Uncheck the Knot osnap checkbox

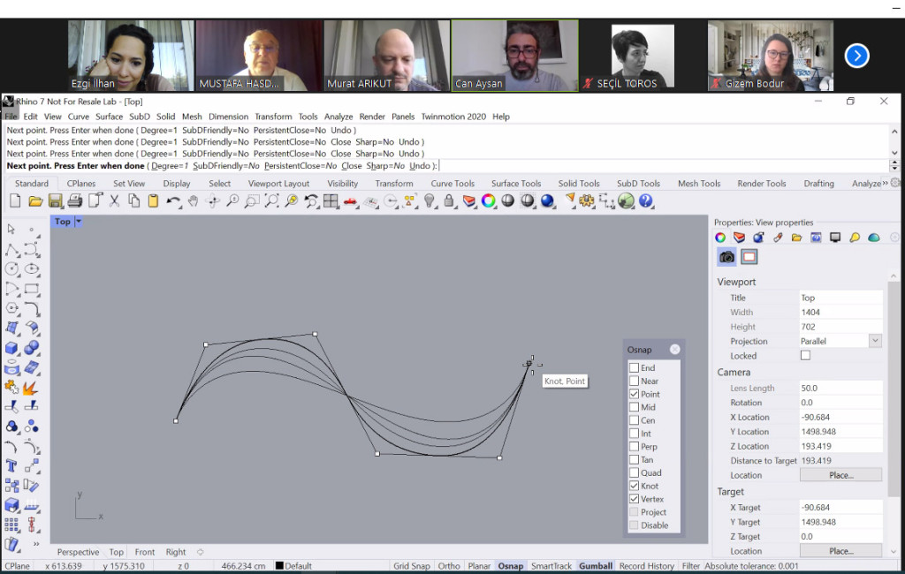[x=634, y=486]
